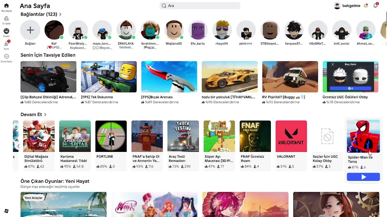Show previous games with left carousel arrow

pyautogui.click(x=18, y=146)
